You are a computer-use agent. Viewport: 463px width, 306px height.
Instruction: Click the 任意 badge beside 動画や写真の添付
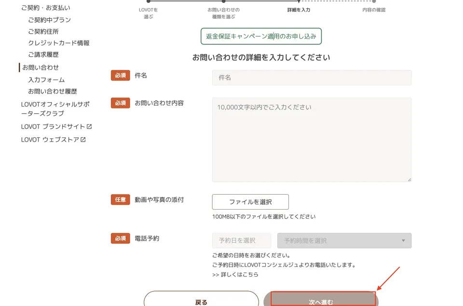pos(120,200)
